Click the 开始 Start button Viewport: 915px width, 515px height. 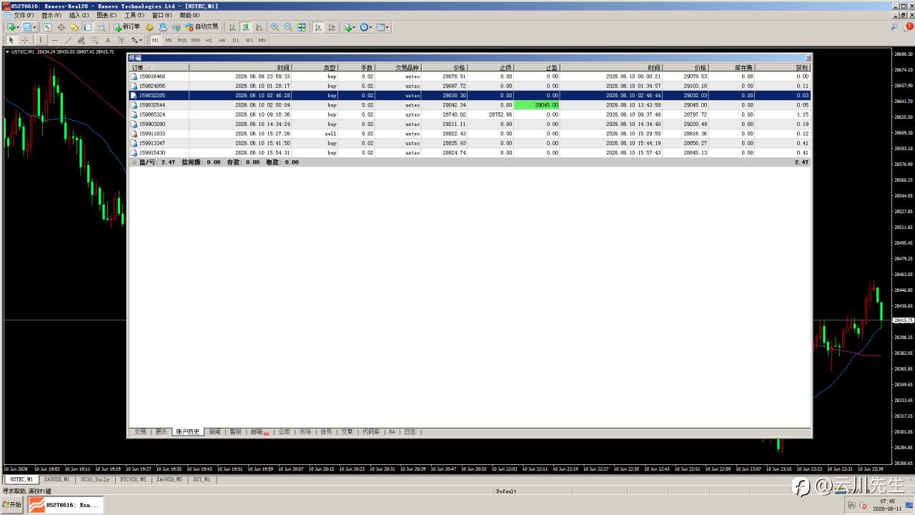12,505
